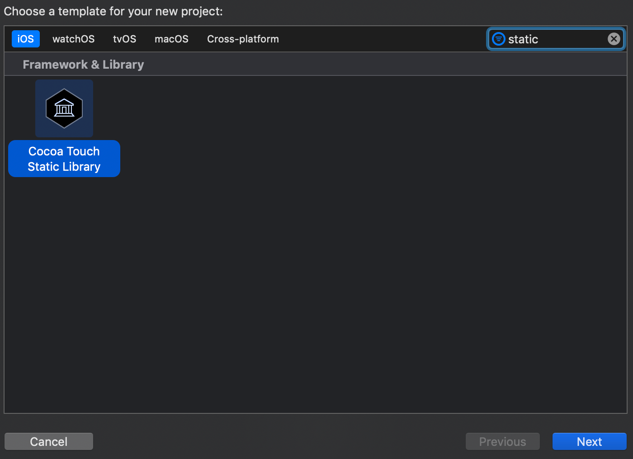Select the Cross-platform tab
633x459 pixels.
pos(243,39)
